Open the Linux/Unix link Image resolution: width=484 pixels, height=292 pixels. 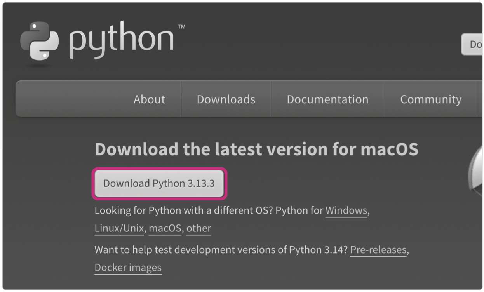tap(119, 228)
